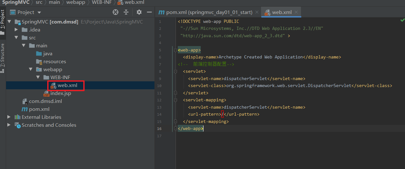Click the dtd URL string on line 3
Screen dimensions: 405x169
tap(233, 36)
